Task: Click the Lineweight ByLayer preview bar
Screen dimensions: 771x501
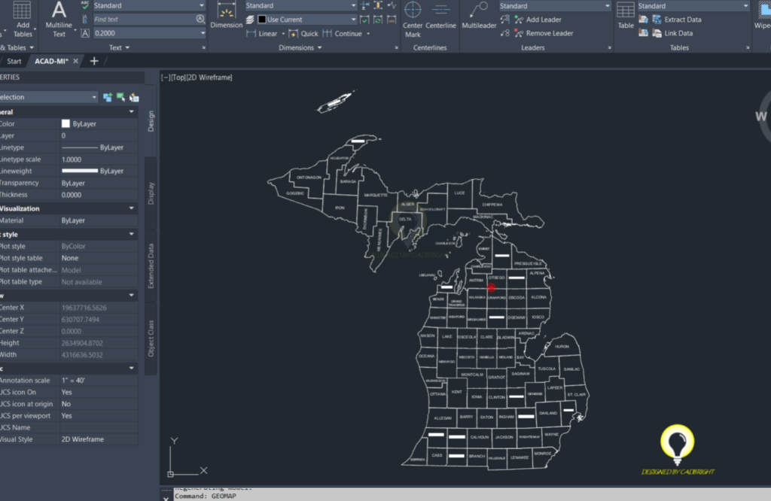Action: coord(80,171)
